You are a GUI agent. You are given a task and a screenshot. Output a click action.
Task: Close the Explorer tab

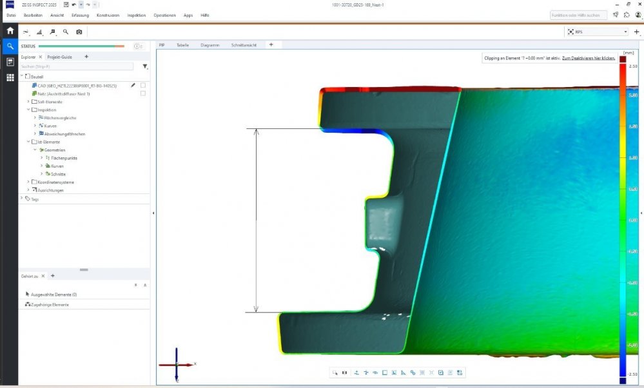[x=41, y=57]
